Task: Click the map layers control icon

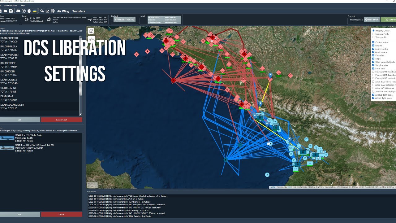Action: tap(91, 39)
